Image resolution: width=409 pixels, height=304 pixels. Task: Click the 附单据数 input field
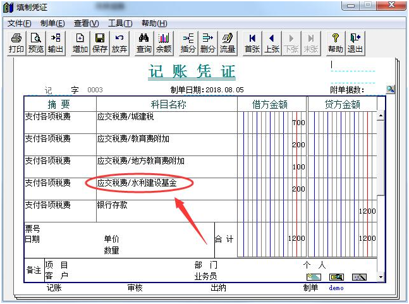[375, 90]
